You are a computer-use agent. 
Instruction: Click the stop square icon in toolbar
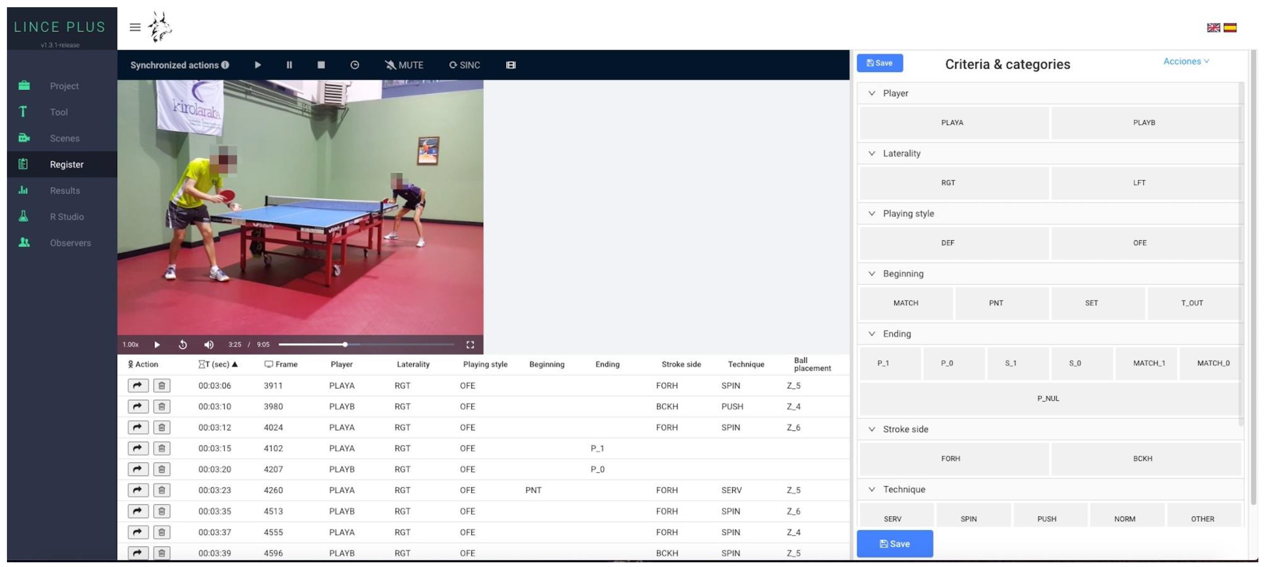[321, 65]
